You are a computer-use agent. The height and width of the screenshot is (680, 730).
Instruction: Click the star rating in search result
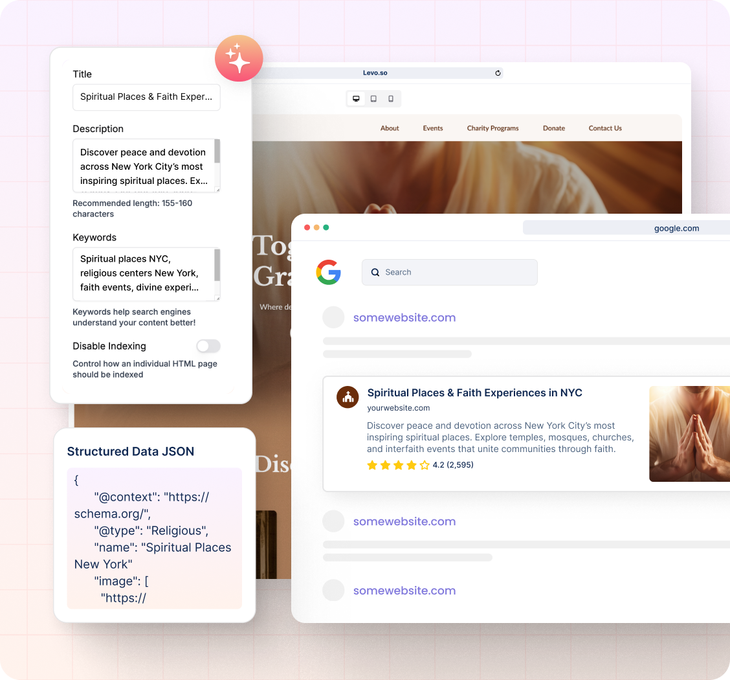pyautogui.click(x=398, y=465)
